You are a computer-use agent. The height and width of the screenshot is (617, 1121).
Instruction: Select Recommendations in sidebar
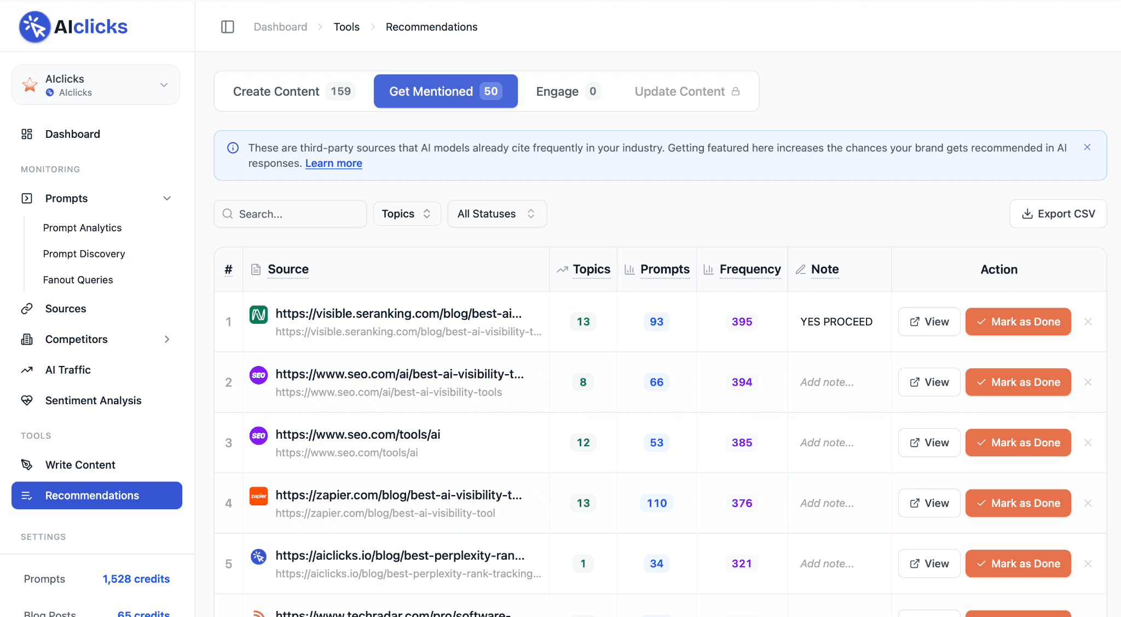point(97,496)
